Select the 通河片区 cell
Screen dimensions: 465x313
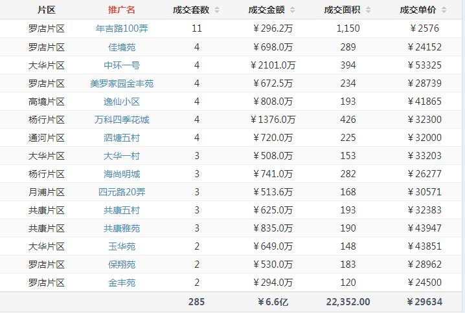(x=47, y=138)
